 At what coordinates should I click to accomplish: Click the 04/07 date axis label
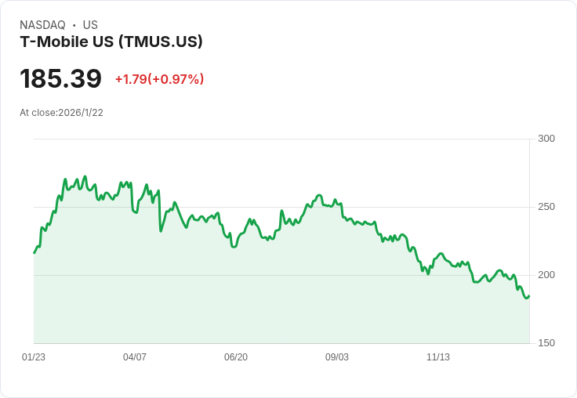(135, 357)
